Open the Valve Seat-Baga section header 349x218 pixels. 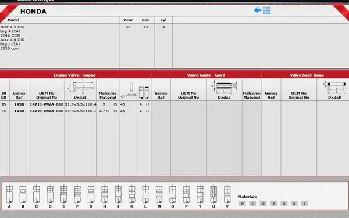307,75
